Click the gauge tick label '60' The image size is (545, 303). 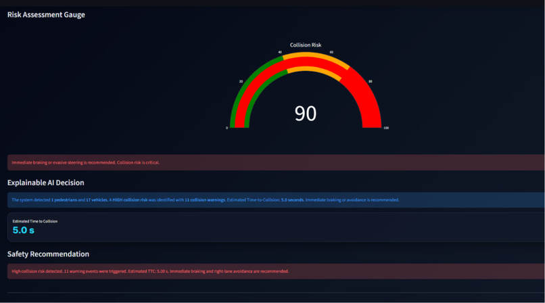(x=331, y=52)
